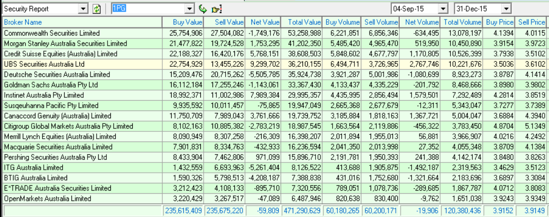
Task: Open the 1PG security code dropdown
Action: tap(190, 9)
